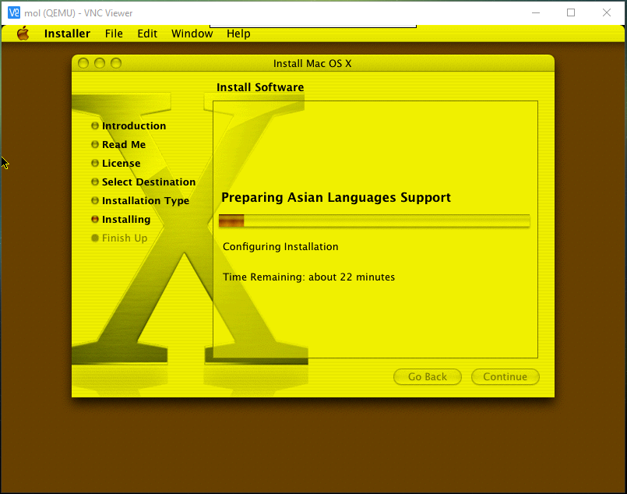Click the Installation Type step bullet

95,200
